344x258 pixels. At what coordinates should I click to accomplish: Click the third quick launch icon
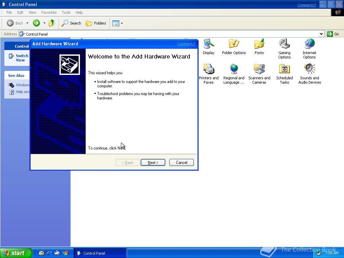tap(57, 253)
